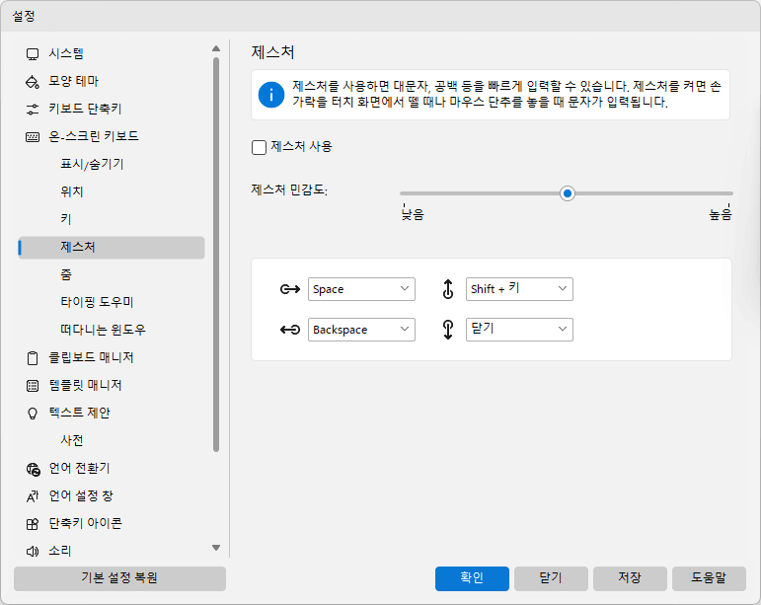Click the 낮음 label under the slider

coord(413,214)
